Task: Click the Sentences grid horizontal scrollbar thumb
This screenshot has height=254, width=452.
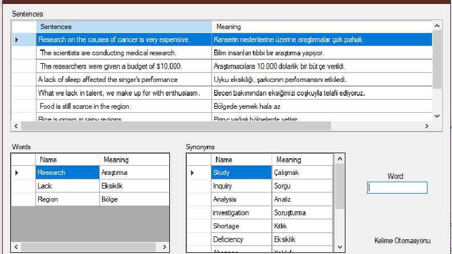Action: click(176, 126)
